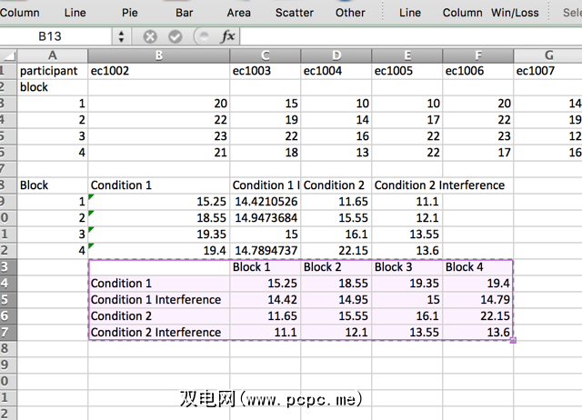Click the formula bar confirm checkmark icon

pyautogui.click(x=176, y=37)
